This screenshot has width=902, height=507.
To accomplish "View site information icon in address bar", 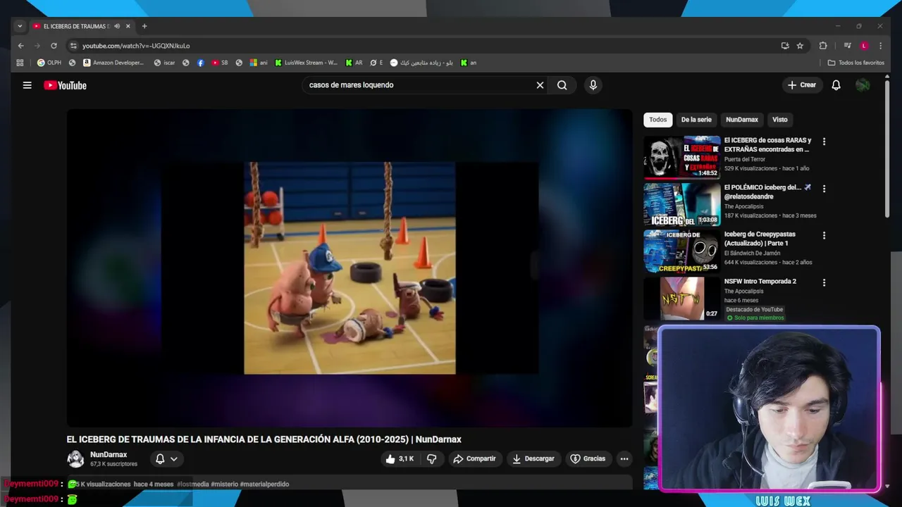I will click(73, 46).
